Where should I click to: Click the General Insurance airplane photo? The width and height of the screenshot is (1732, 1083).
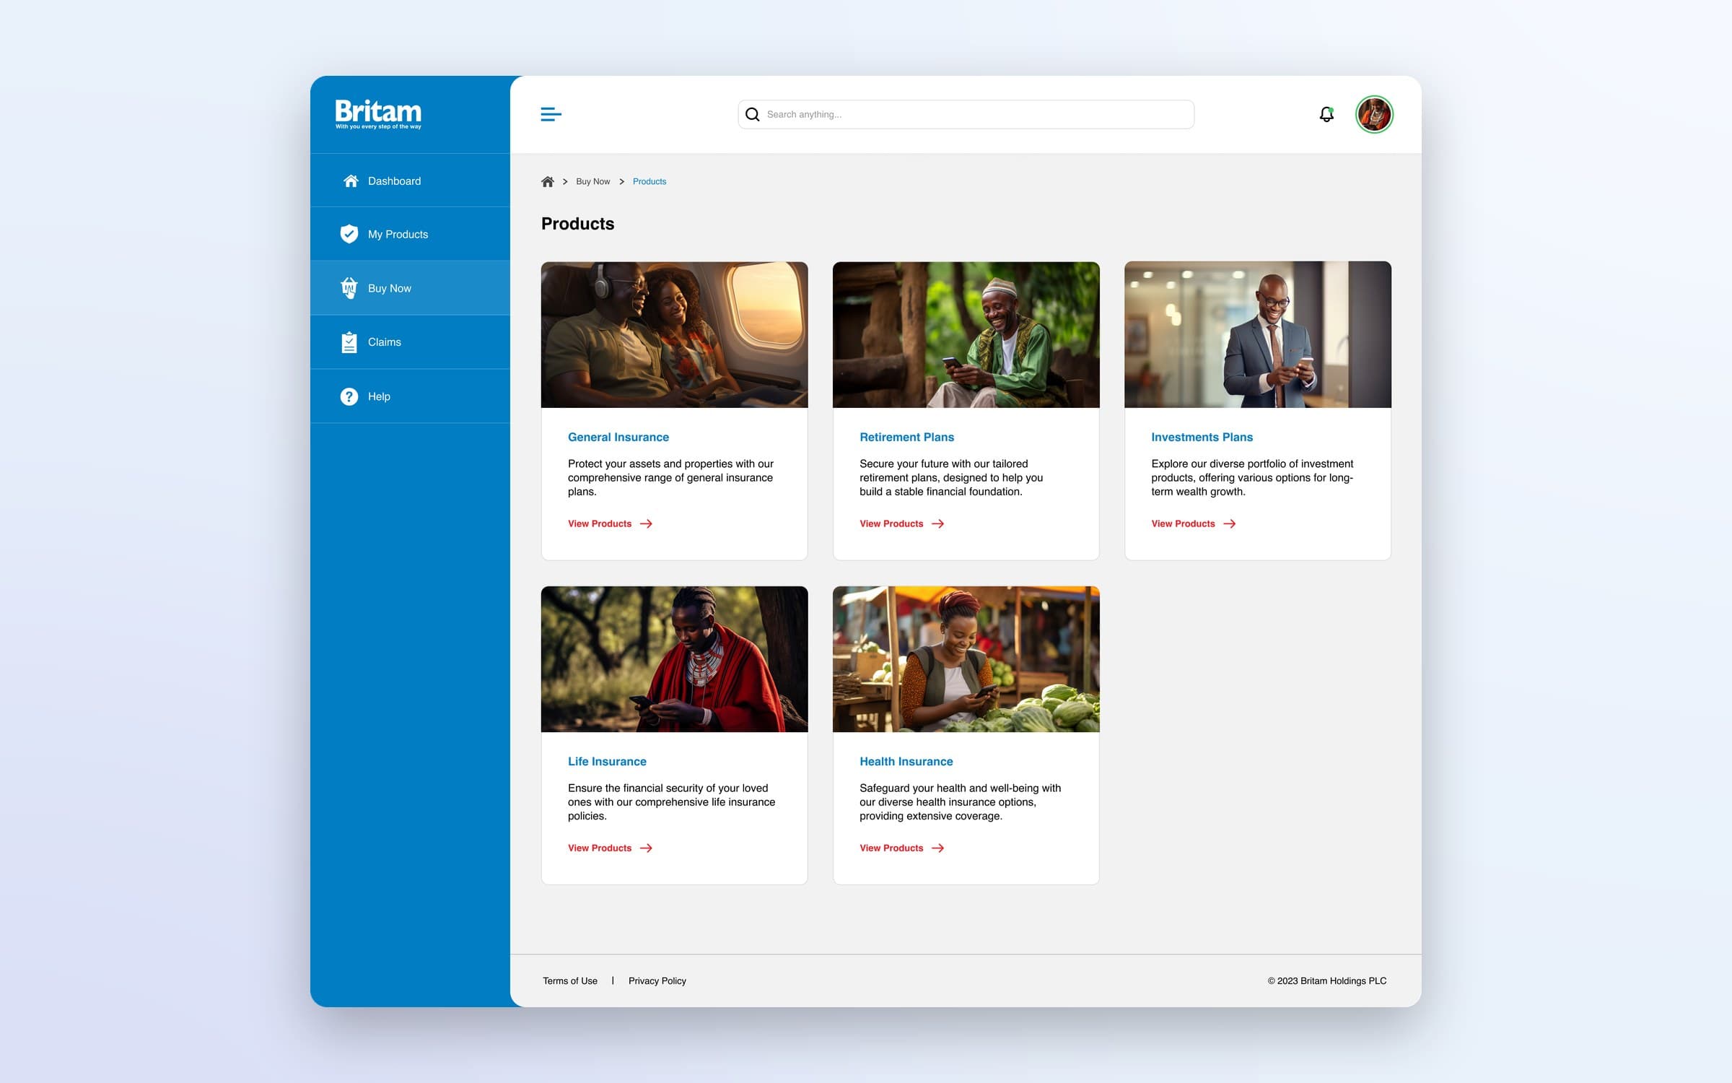point(674,334)
